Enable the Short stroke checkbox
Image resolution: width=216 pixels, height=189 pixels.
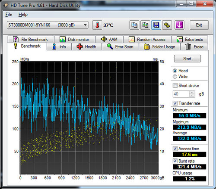coord(175,86)
